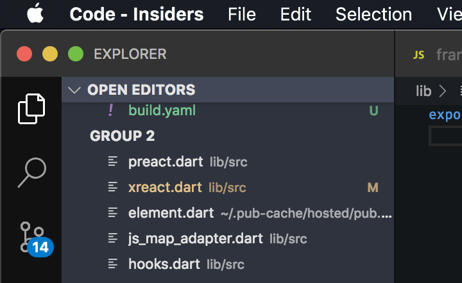Click the OPEN EDITORS section header

pyautogui.click(x=228, y=90)
